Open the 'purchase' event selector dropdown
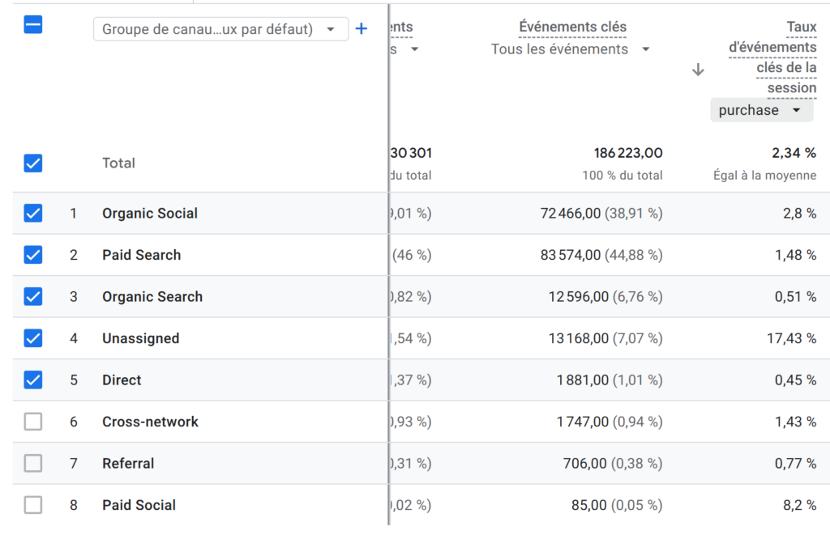Viewport: 830px width, 543px height. [x=761, y=109]
